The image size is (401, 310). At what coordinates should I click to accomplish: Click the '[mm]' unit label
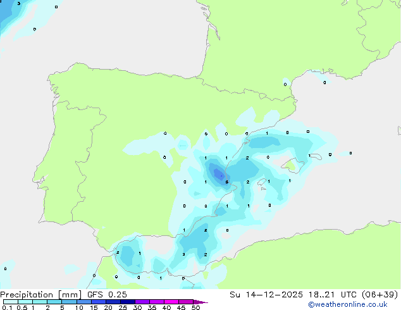point(70,295)
